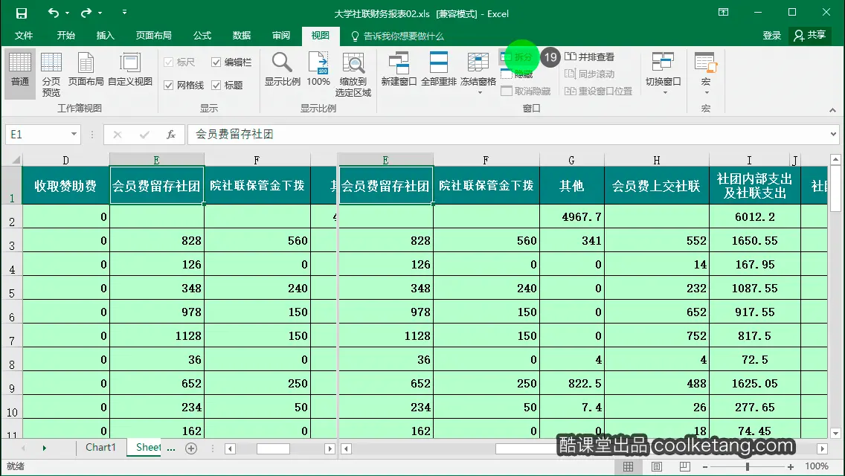Screen dimensions: 845x476
Task: Select column G header
Action: point(571,160)
